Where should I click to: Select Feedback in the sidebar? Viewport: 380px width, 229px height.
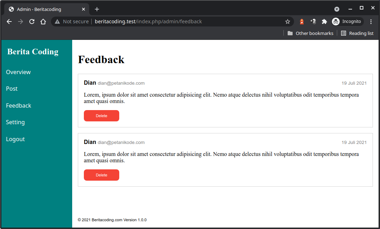(x=18, y=106)
